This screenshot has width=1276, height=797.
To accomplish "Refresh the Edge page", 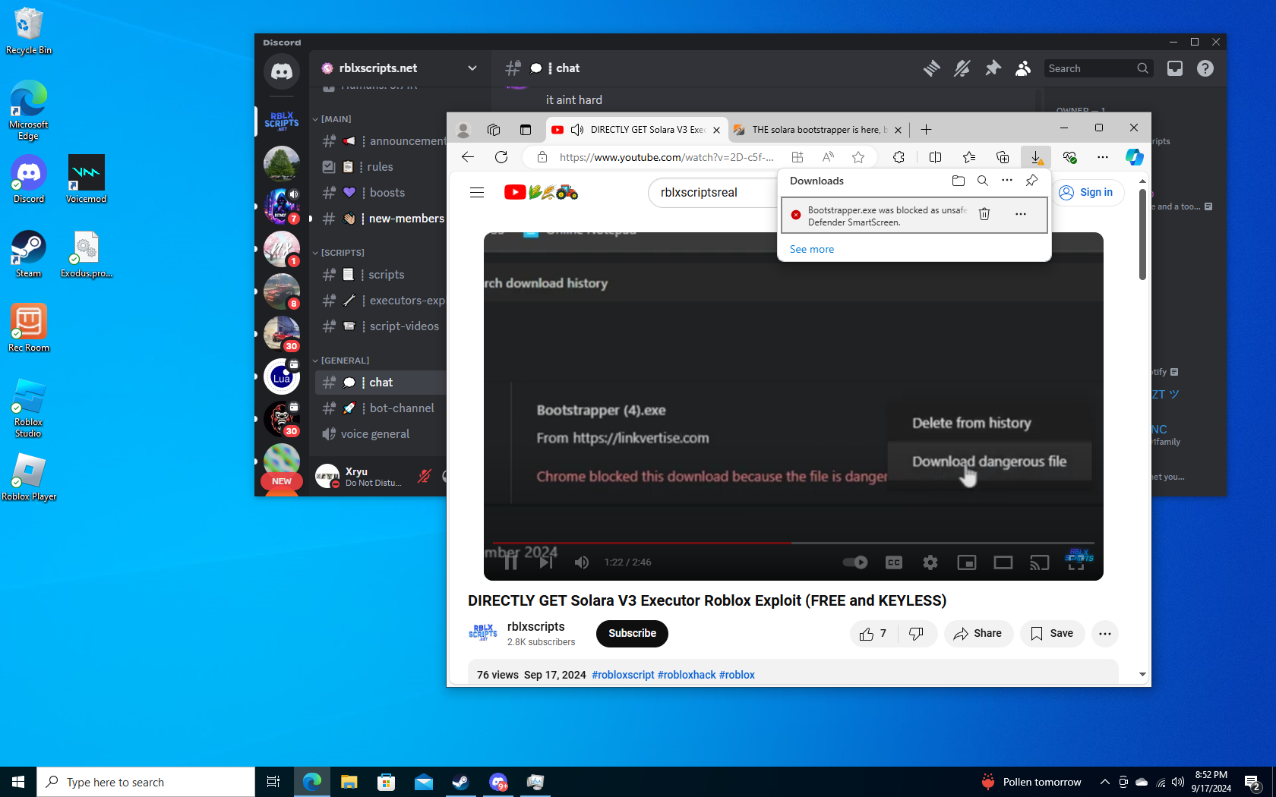I will (x=501, y=157).
